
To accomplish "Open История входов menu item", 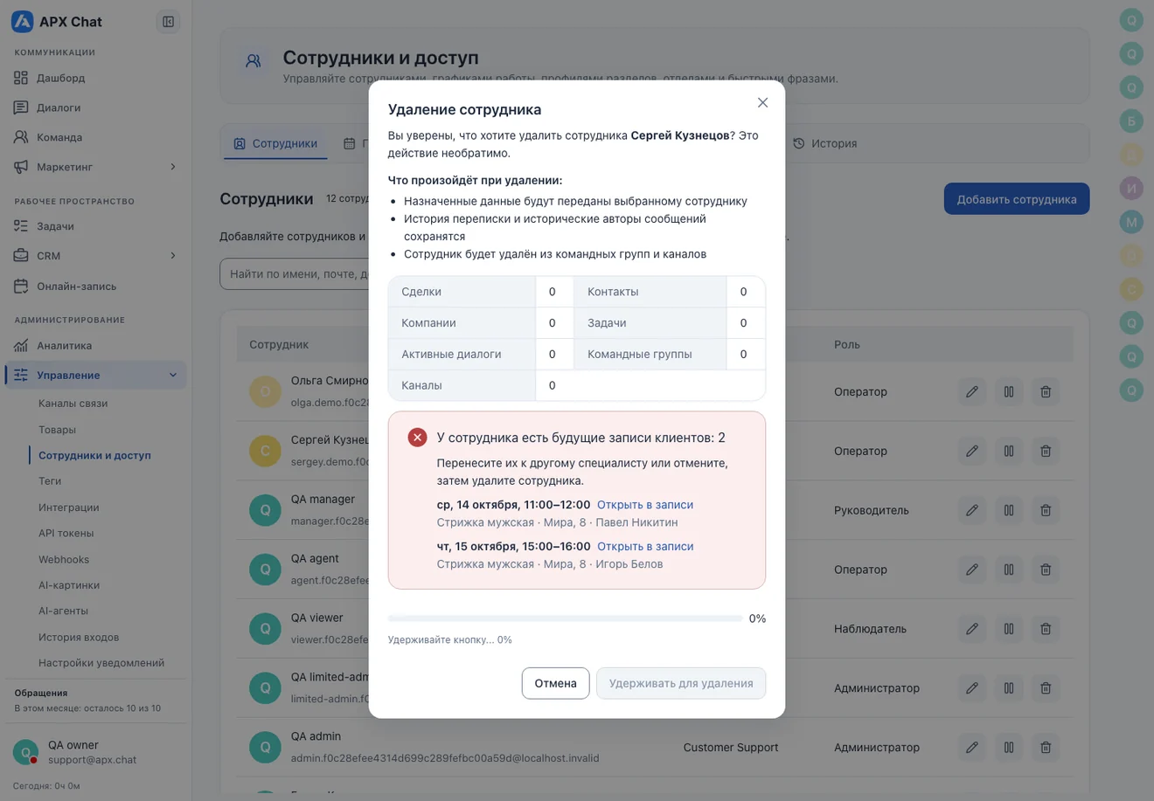I will tap(79, 637).
